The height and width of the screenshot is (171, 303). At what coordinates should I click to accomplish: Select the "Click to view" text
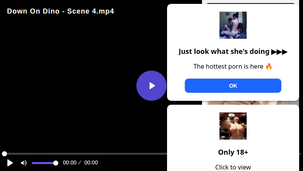pyautogui.click(x=233, y=167)
